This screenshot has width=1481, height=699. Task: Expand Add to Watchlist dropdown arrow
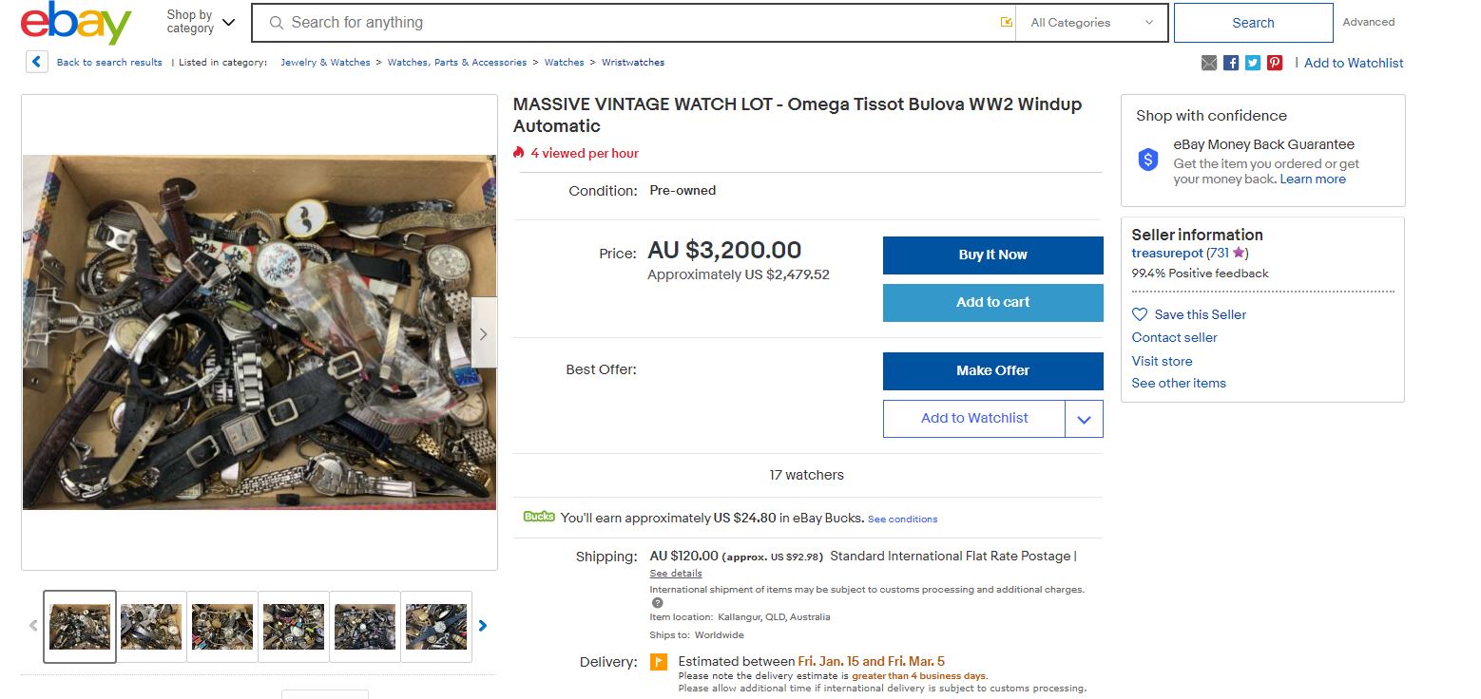tap(1084, 419)
